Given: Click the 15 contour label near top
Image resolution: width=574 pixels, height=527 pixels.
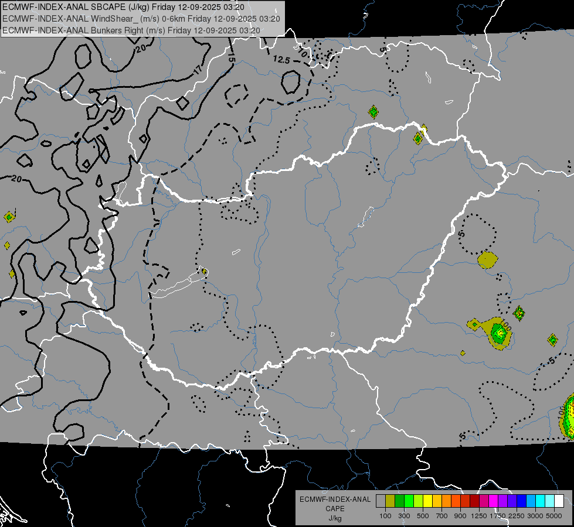Looking at the screenshot, I should (x=232, y=57).
